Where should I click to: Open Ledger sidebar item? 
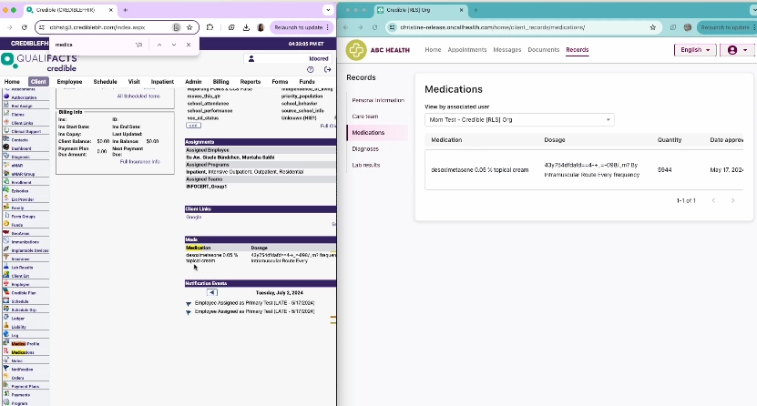pos(18,319)
